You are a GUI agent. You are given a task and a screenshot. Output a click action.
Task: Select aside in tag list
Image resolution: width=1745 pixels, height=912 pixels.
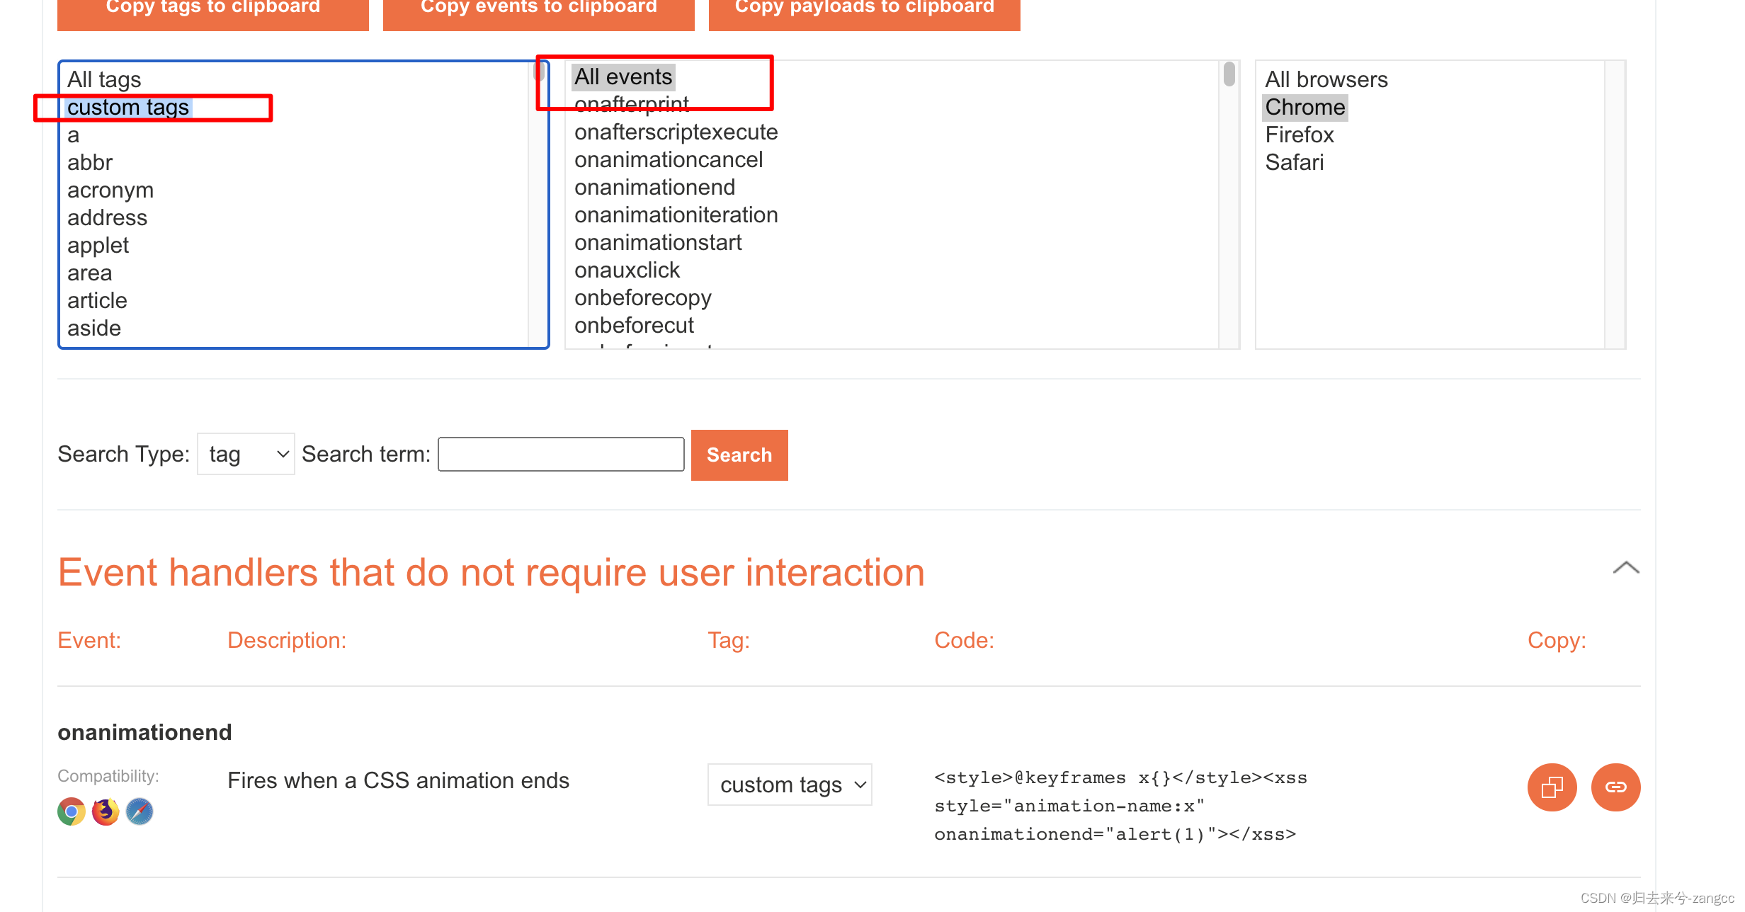(94, 328)
